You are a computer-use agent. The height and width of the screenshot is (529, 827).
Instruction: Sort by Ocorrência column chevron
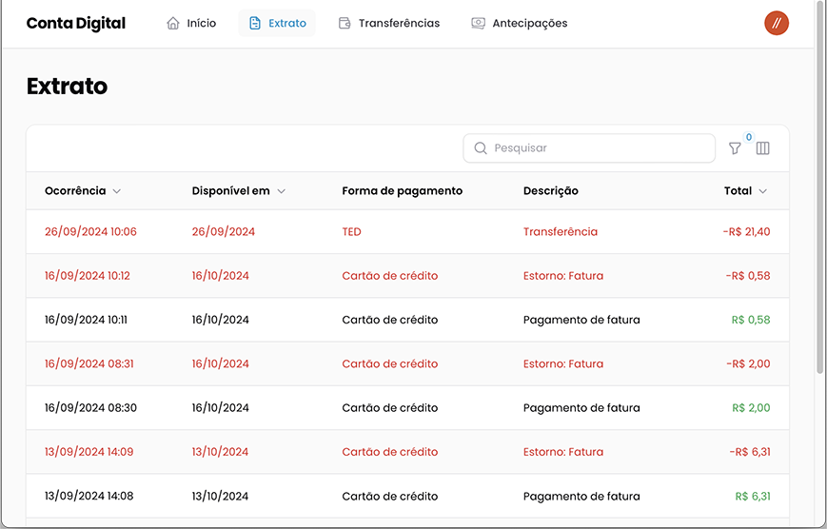[x=117, y=191]
